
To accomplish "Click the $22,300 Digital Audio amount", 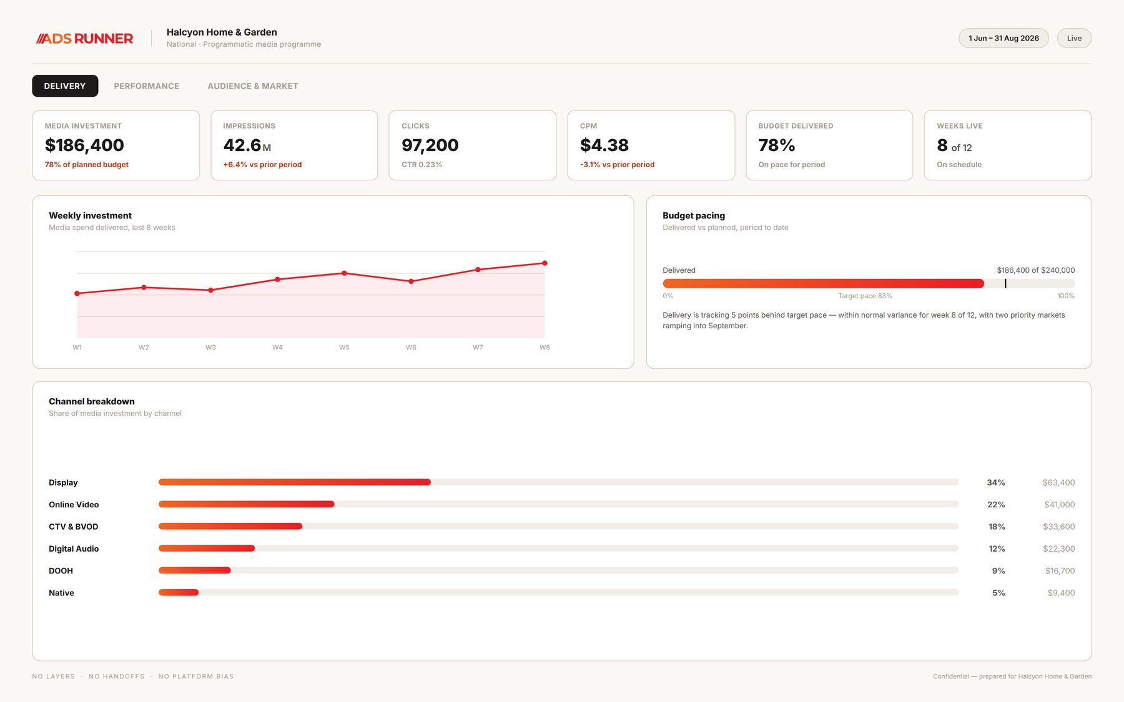I will click(x=1059, y=549).
